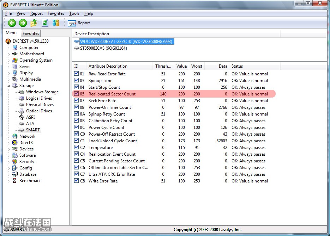Click the Up folder toolbar icon
Image resolution: width=330 pixels, height=236 pixels.
click(34, 23)
